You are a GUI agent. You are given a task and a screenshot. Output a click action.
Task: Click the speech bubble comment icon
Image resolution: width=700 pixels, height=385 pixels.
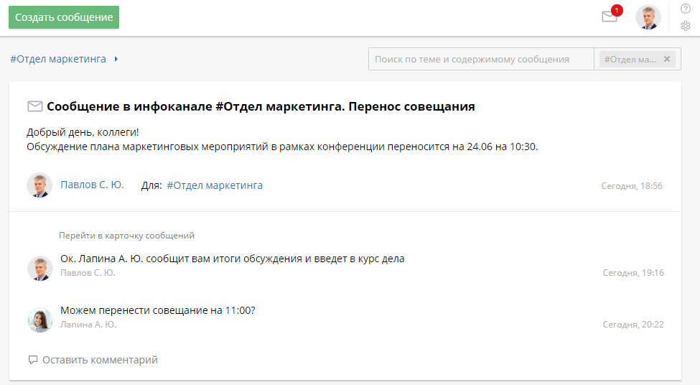click(x=32, y=360)
